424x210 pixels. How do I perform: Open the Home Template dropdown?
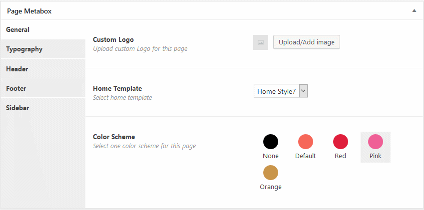point(281,91)
